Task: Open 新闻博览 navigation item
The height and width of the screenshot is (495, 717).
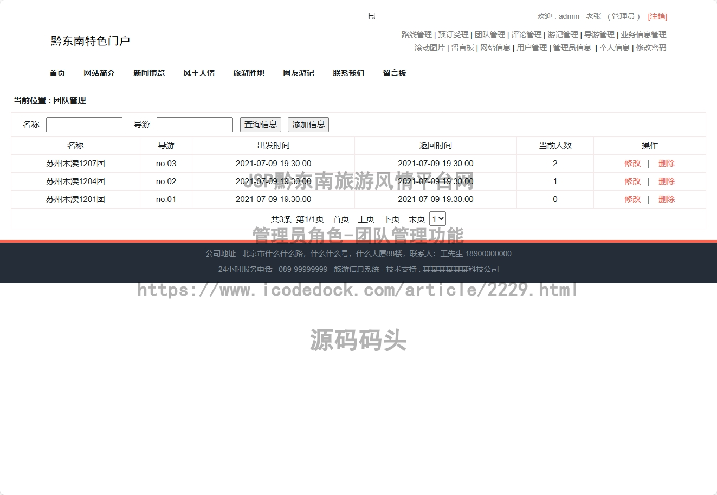Action: tap(149, 73)
